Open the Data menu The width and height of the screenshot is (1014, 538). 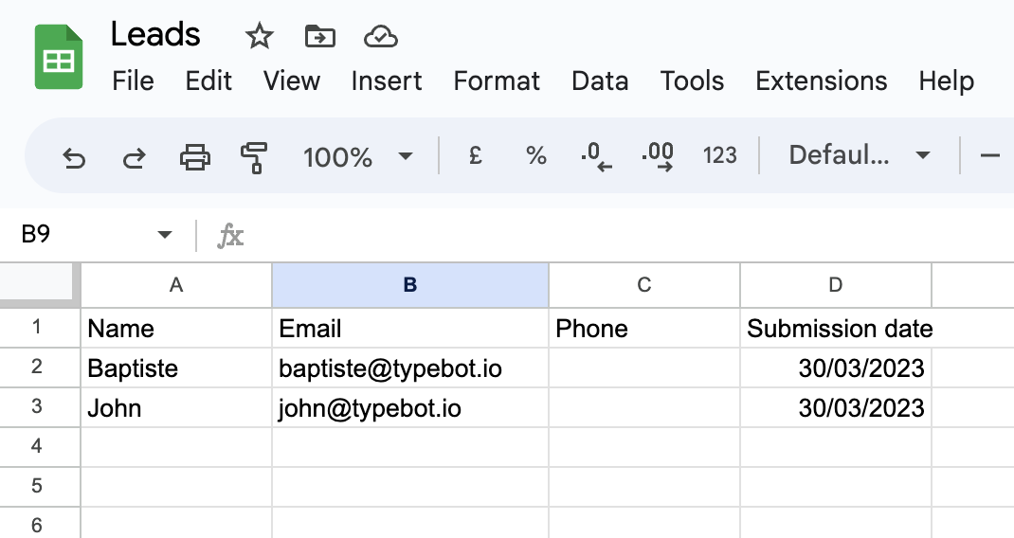coord(599,81)
